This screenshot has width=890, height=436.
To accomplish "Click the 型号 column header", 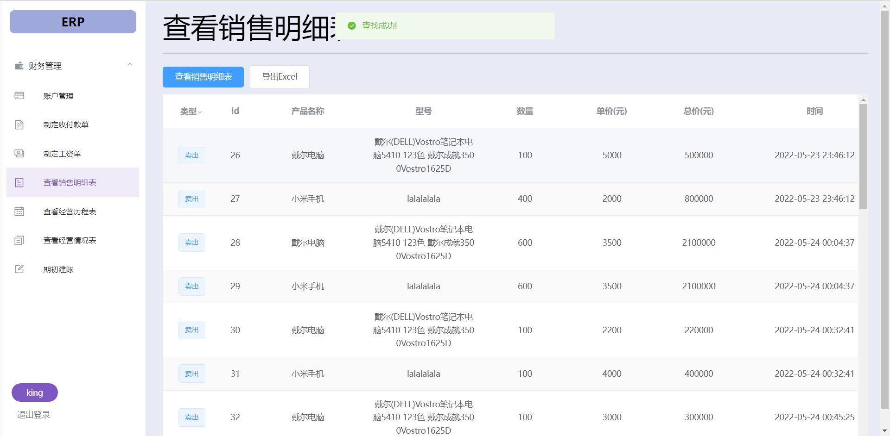I will pos(423,111).
